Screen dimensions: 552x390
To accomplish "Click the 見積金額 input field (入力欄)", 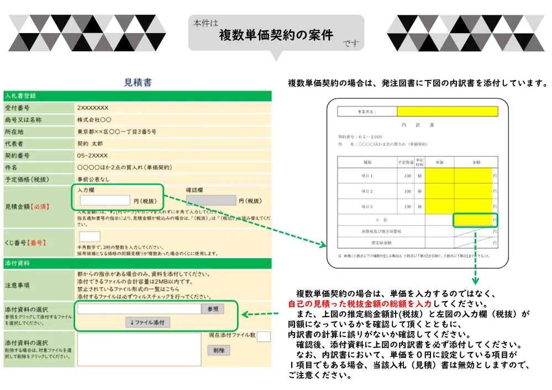I will point(105,200).
